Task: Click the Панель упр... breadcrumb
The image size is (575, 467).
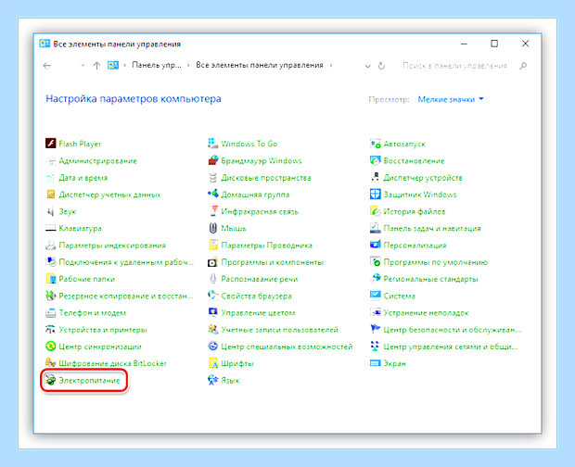Action: click(157, 65)
